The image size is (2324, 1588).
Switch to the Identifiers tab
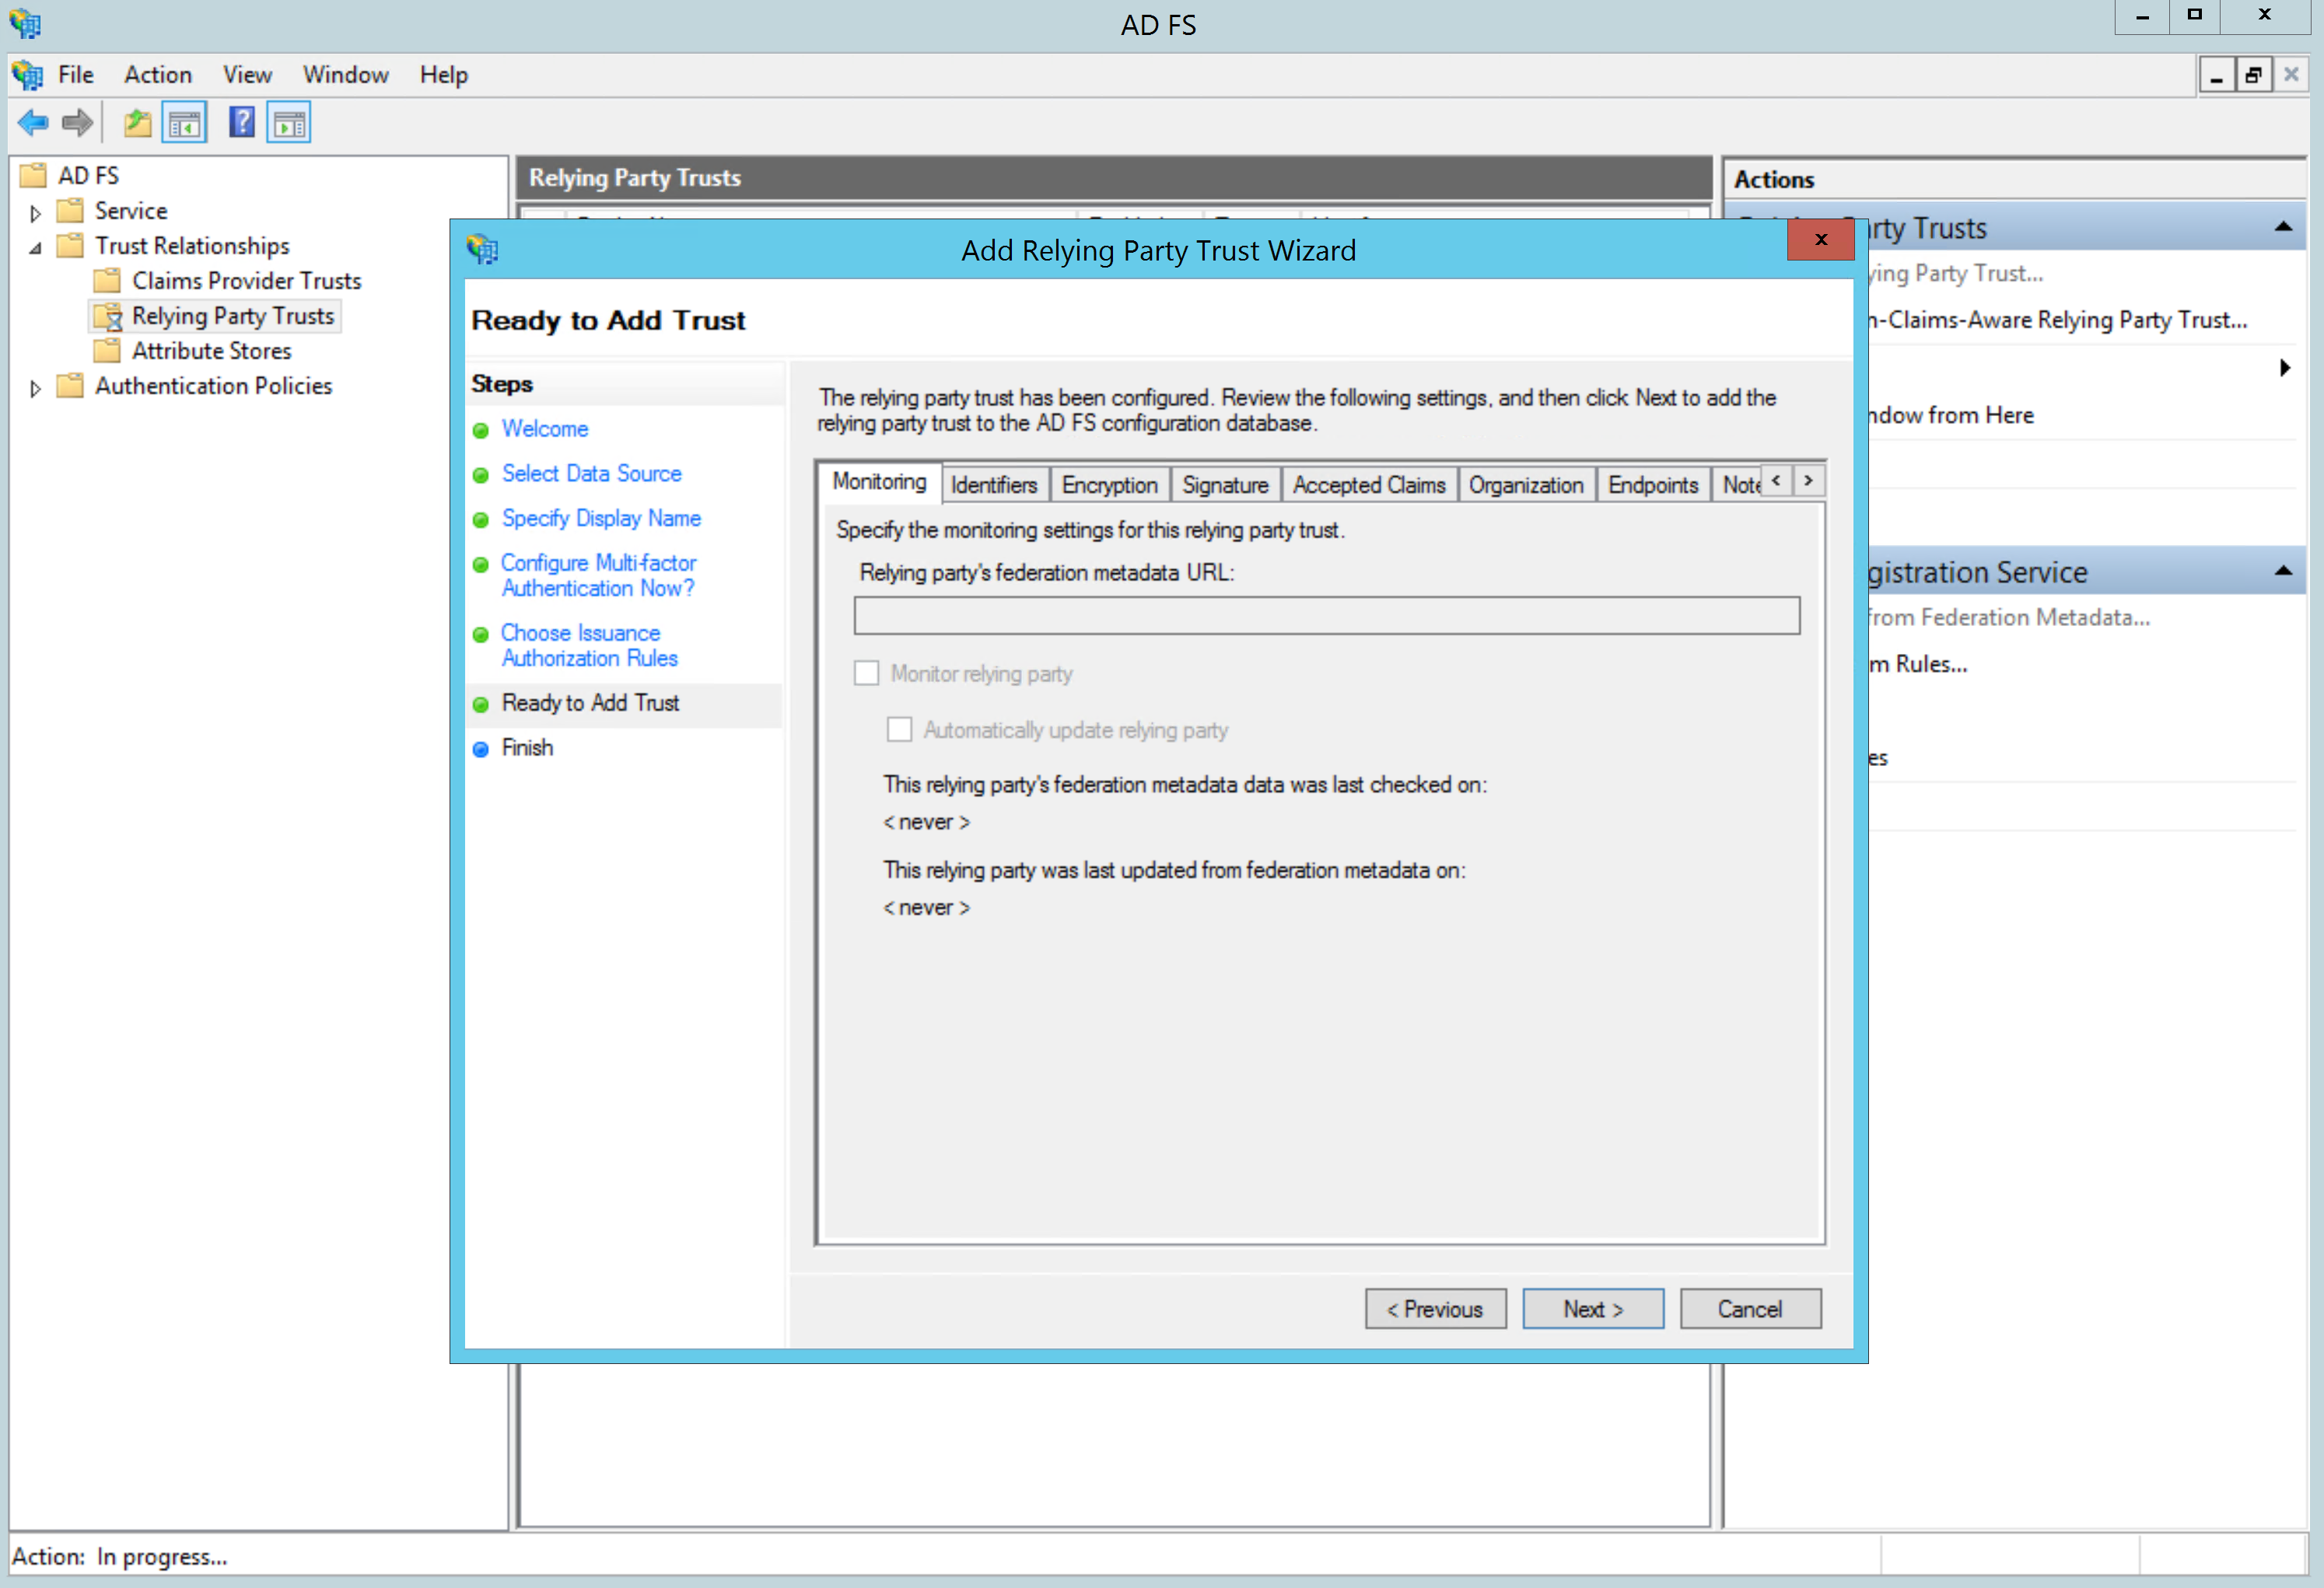[x=994, y=485]
